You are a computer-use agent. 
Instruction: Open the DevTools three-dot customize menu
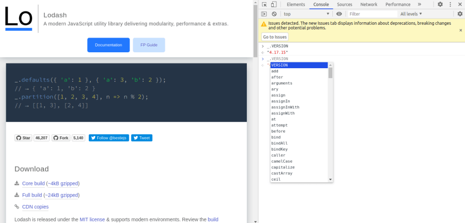tap(450, 4)
